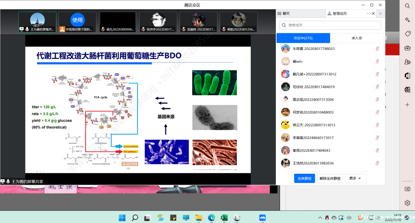Select the 未入会 tab
The image size is (415, 223).
(357, 38)
